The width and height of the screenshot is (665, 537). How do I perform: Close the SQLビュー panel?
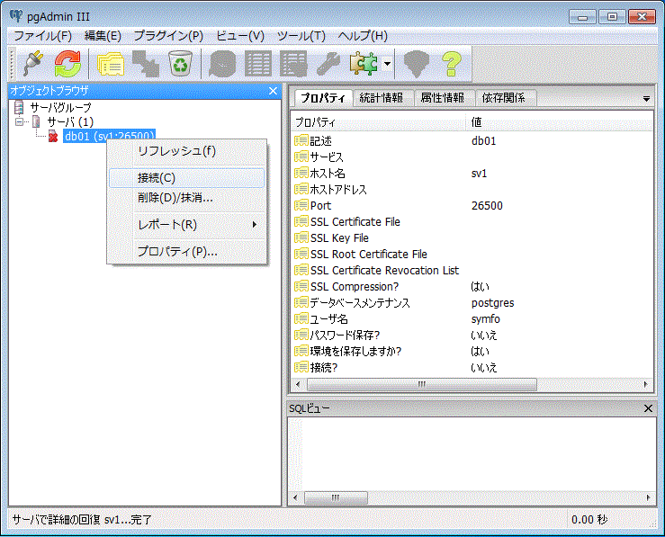tap(648, 408)
